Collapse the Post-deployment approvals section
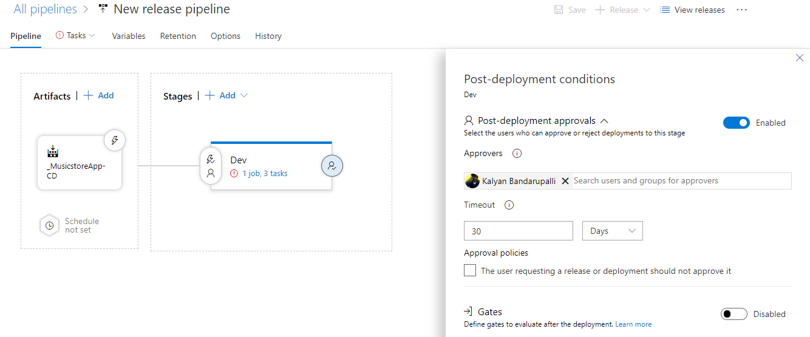This screenshot has width=810, height=337. click(604, 121)
